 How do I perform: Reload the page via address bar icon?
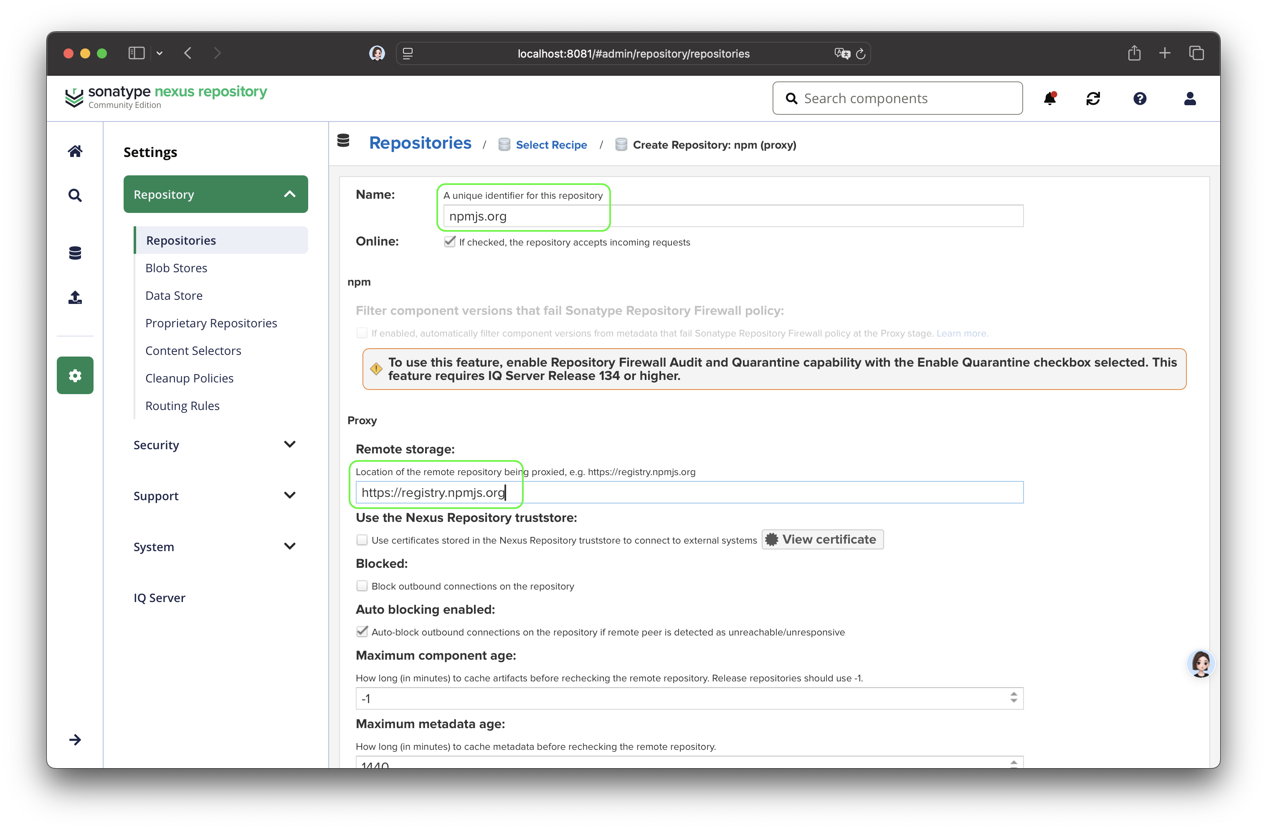pyautogui.click(x=861, y=53)
